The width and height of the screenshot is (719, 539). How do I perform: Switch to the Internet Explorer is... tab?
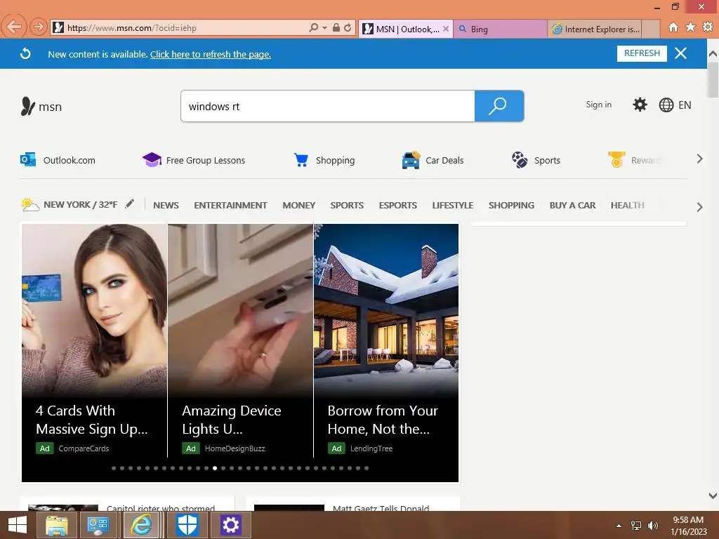pyautogui.click(x=594, y=29)
